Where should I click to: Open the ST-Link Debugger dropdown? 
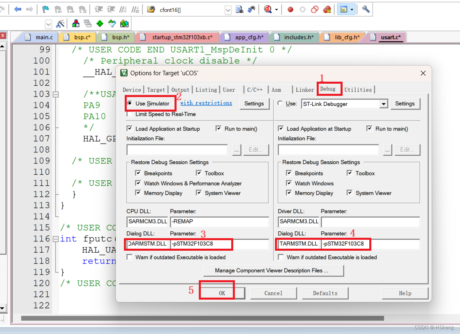(383, 104)
